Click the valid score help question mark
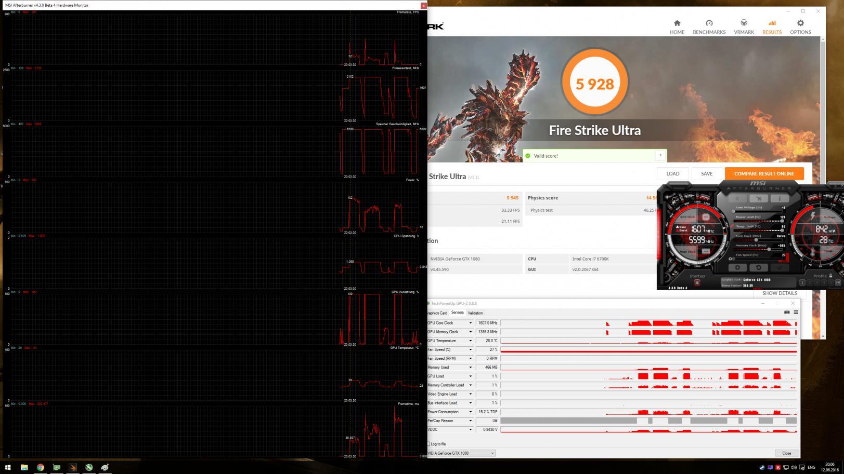This screenshot has height=474, width=844. [660, 156]
